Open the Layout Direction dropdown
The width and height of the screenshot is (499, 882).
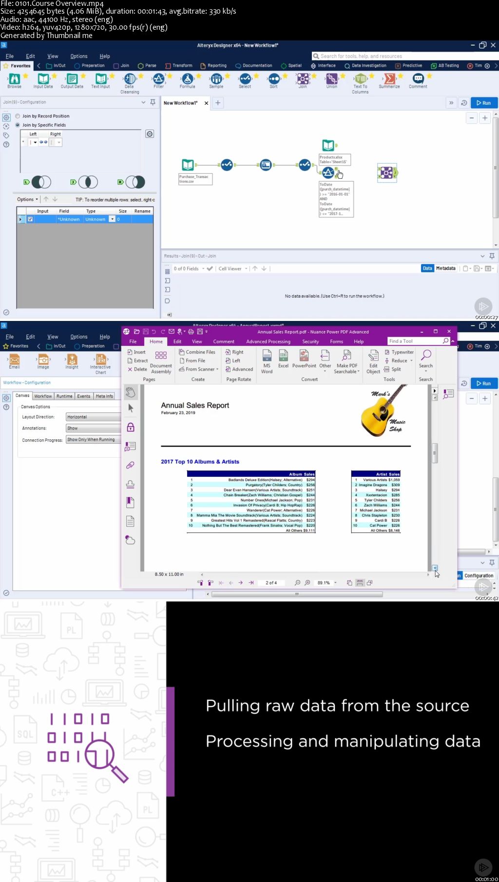click(93, 417)
